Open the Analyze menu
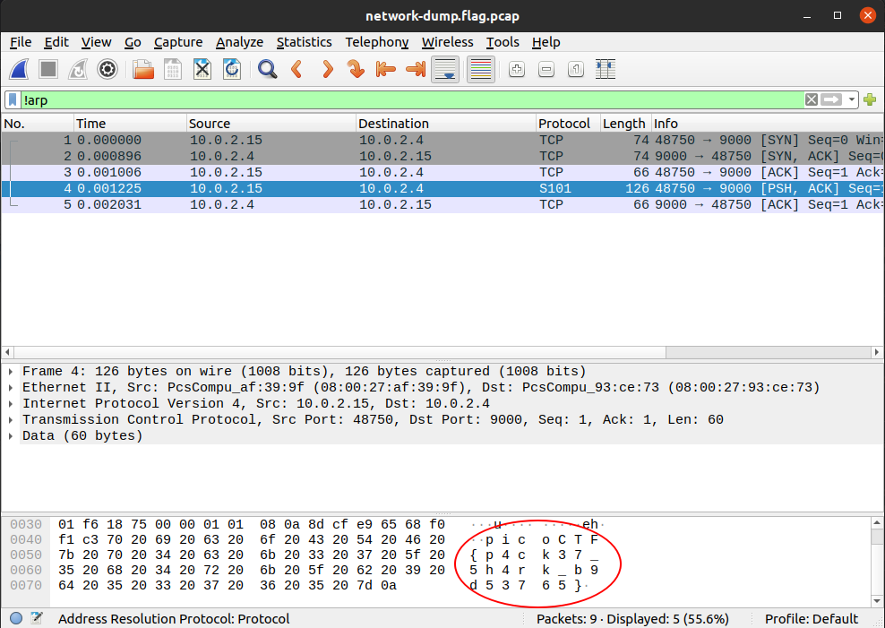This screenshot has height=628, width=885. coord(239,42)
